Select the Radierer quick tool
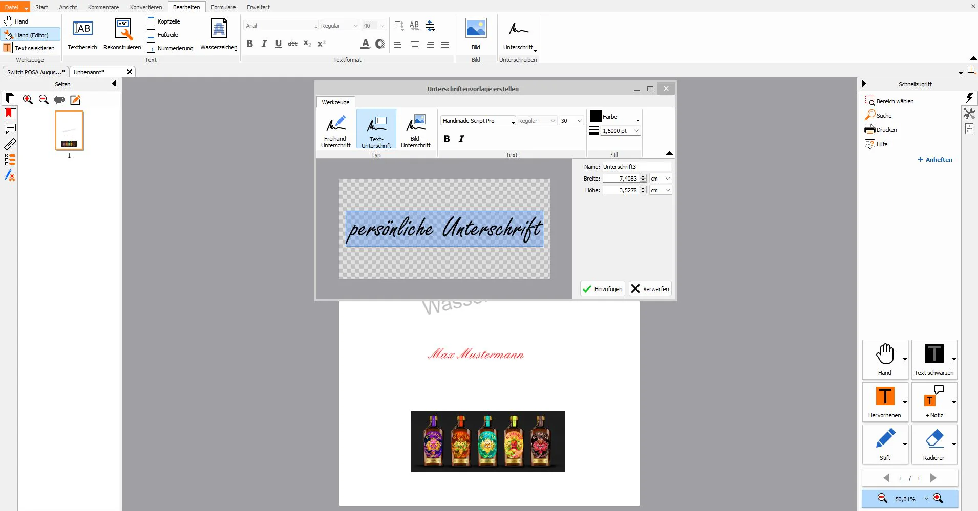This screenshot has width=978, height=511. click(934, 445)
